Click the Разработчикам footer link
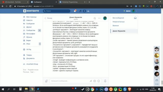163x92 pixels. (x=33, y=70)
